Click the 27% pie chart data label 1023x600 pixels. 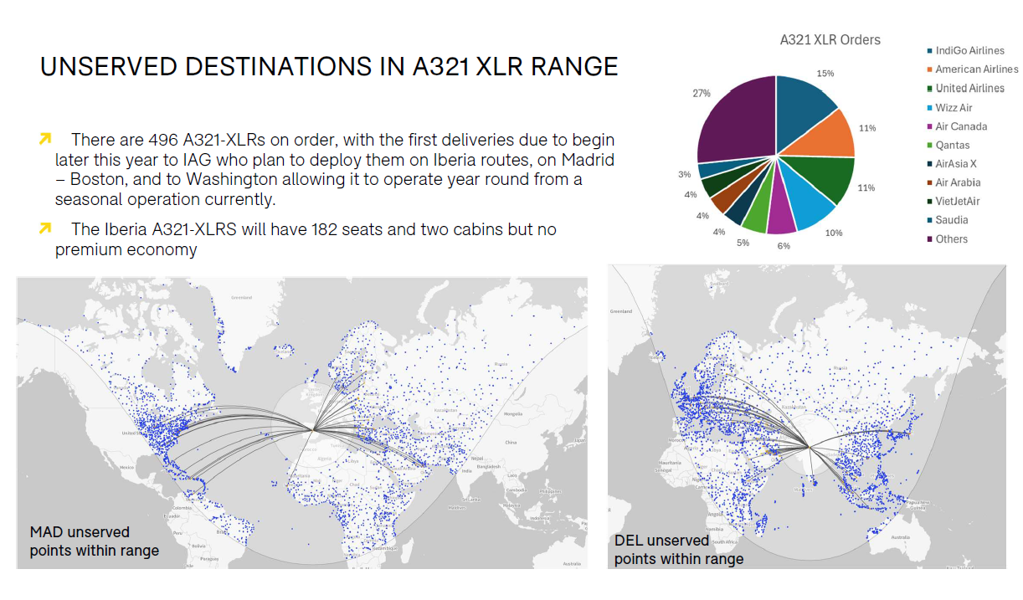(702, 94)
